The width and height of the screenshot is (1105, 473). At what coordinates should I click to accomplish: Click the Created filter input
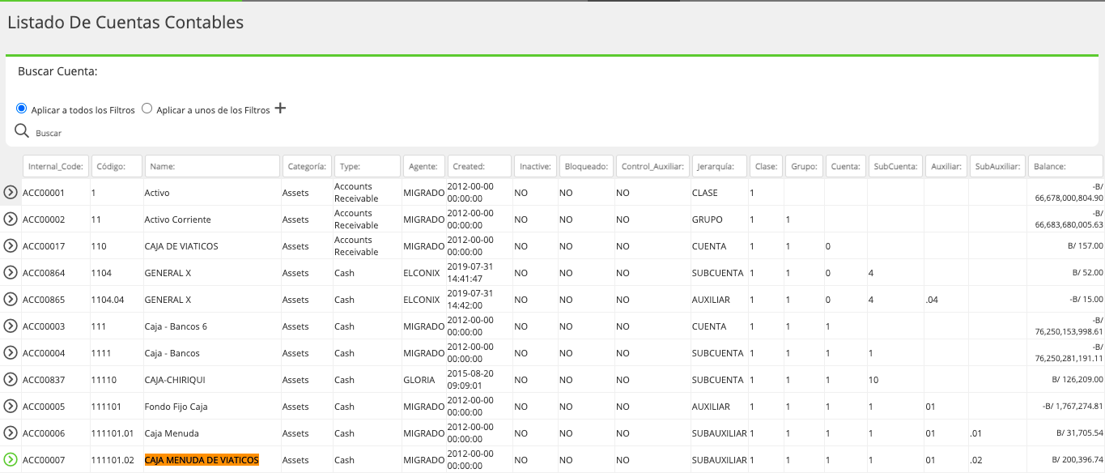coord(479,166)
